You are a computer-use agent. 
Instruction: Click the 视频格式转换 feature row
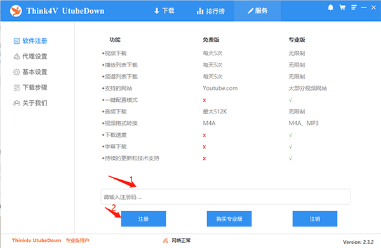pos(120,123)
